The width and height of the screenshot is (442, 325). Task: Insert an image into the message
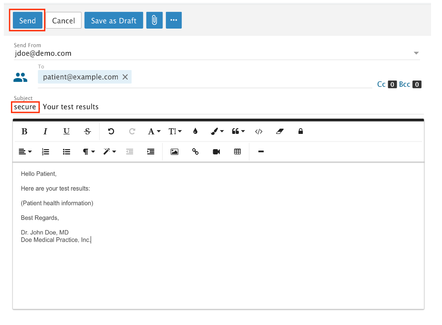(x=175, y=152)
